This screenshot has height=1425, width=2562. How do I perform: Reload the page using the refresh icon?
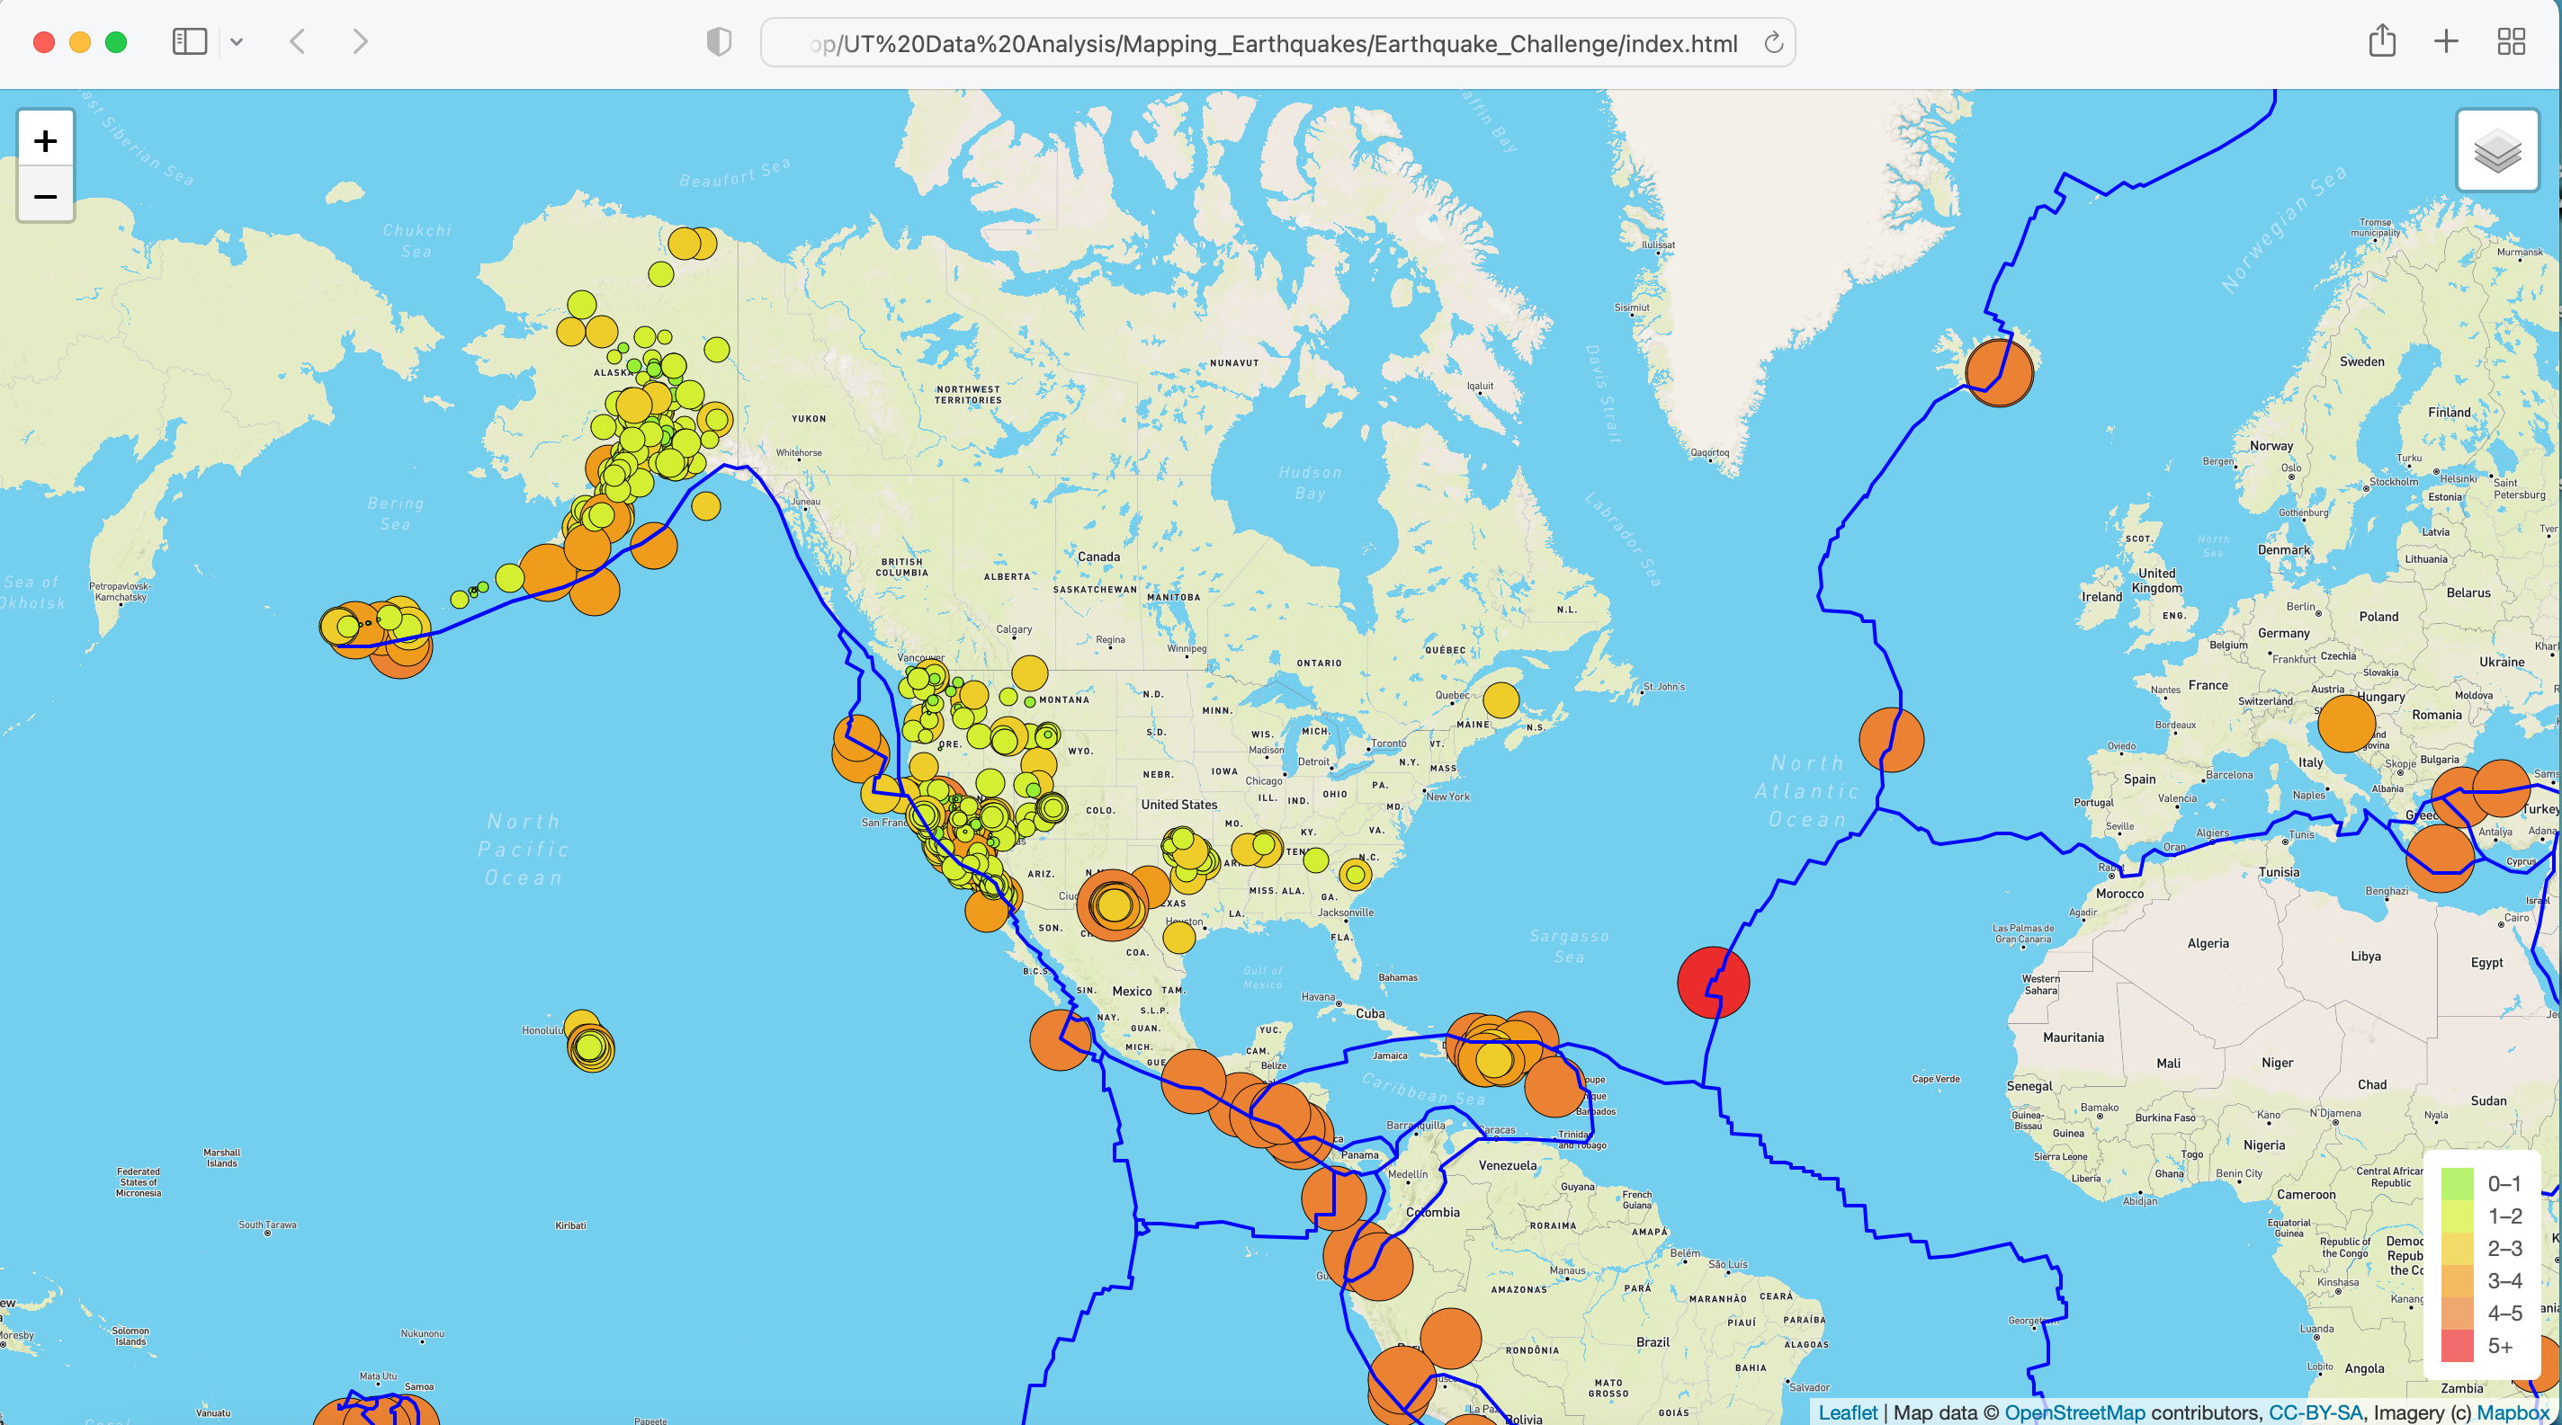pos(1773,43)
